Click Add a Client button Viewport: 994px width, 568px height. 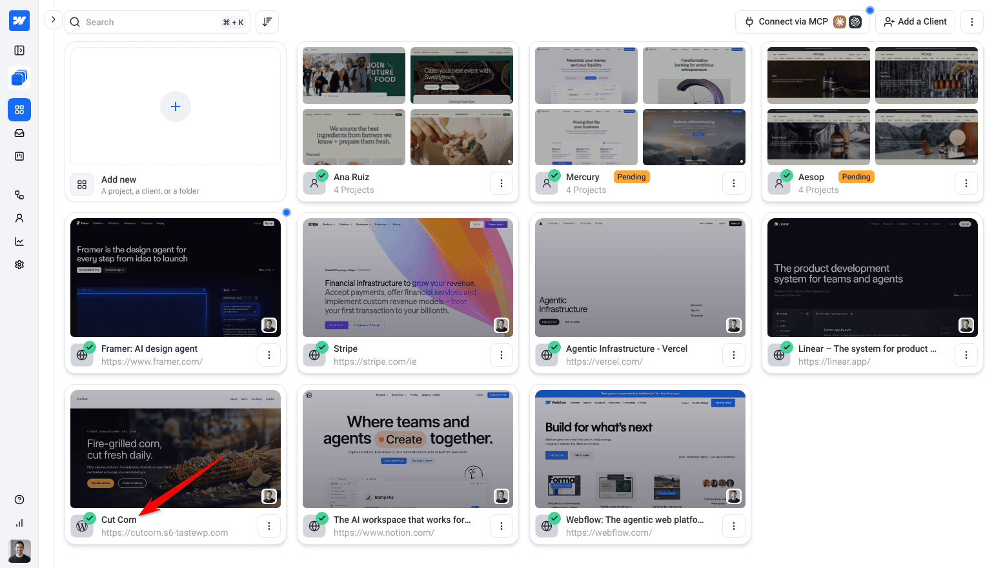coord(915,22)
